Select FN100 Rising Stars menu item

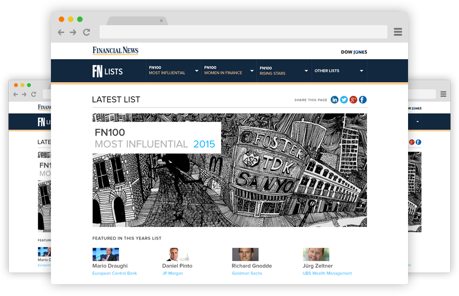coord(273,71)
